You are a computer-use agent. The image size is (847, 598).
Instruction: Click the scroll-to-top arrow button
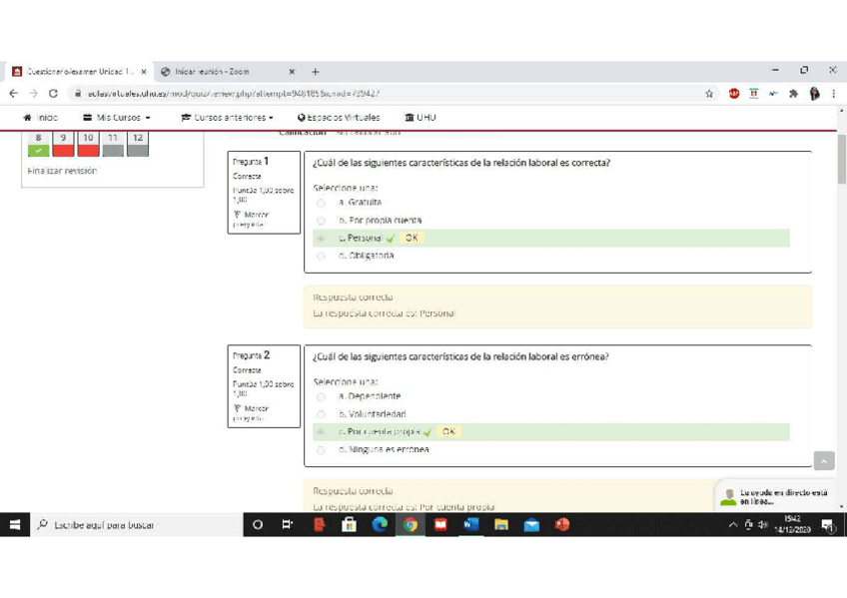coord(823,460)
